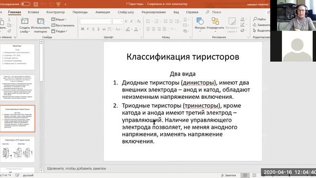This screenshot has height=178, width=316.
Task: Center text alignment icon
Action: [154, 29]
